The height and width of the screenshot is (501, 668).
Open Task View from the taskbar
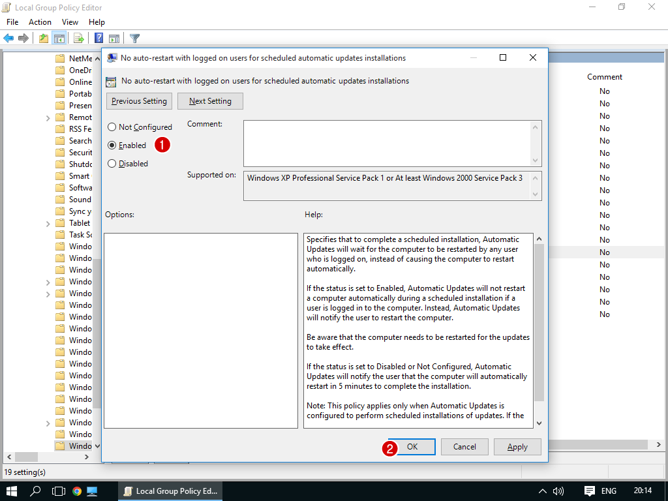(x=58, y=491)
